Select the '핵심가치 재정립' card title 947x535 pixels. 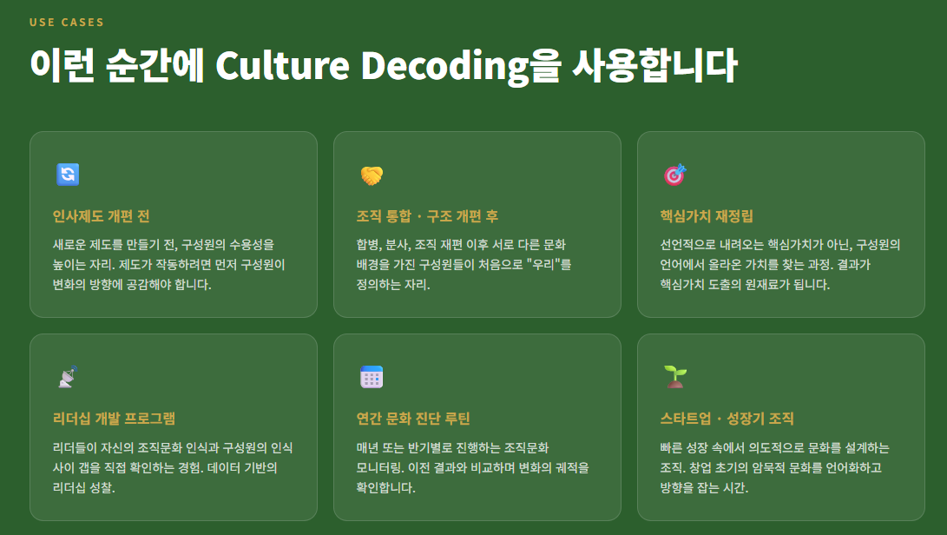[707, 215]
